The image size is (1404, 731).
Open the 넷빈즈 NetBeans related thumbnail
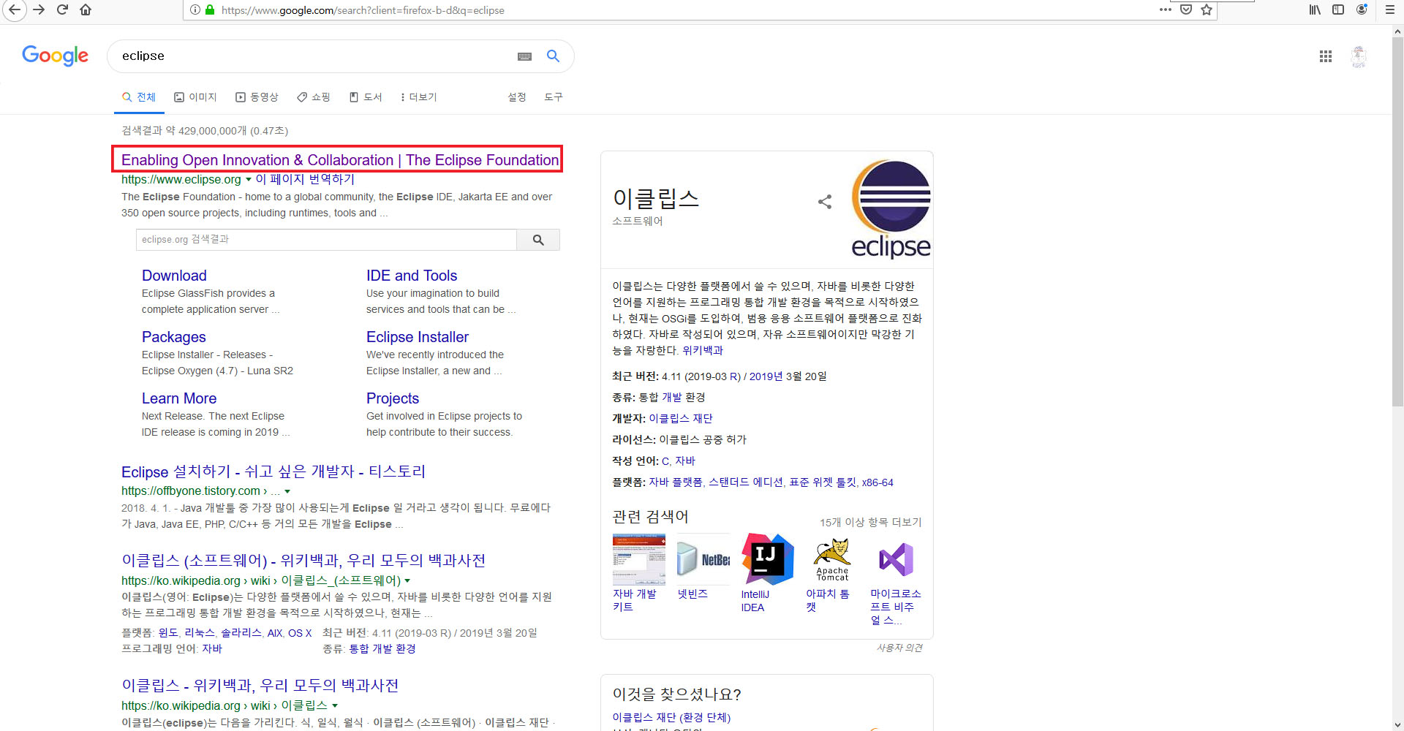coord(703,559)
